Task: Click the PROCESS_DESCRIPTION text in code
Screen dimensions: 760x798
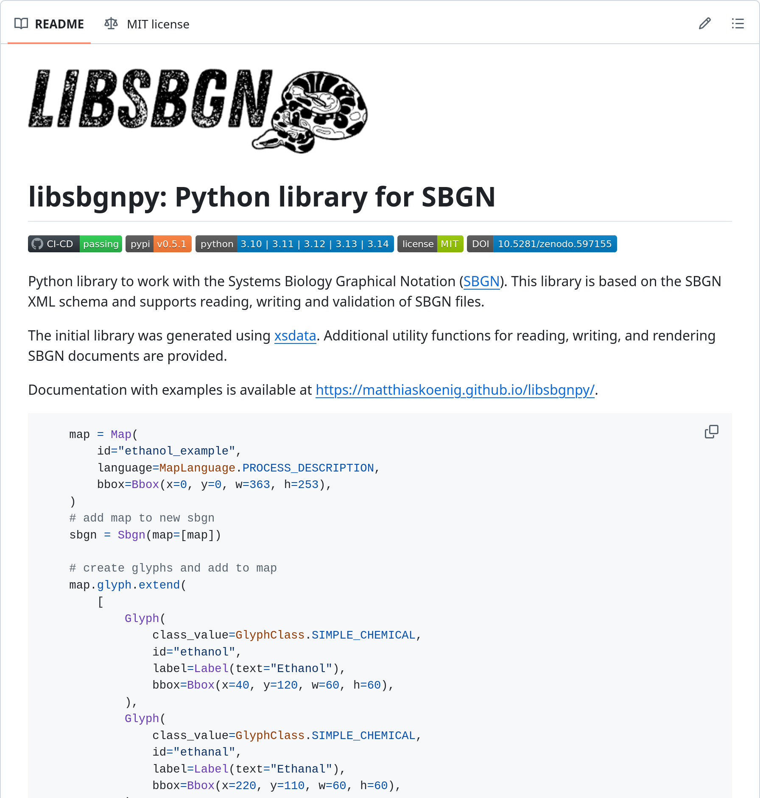Action: pyautogui.click(x=308, y=468)
